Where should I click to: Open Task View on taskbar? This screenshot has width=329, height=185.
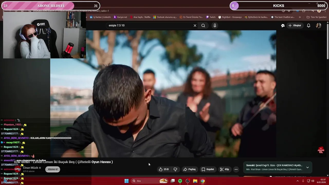click(173, 181)
